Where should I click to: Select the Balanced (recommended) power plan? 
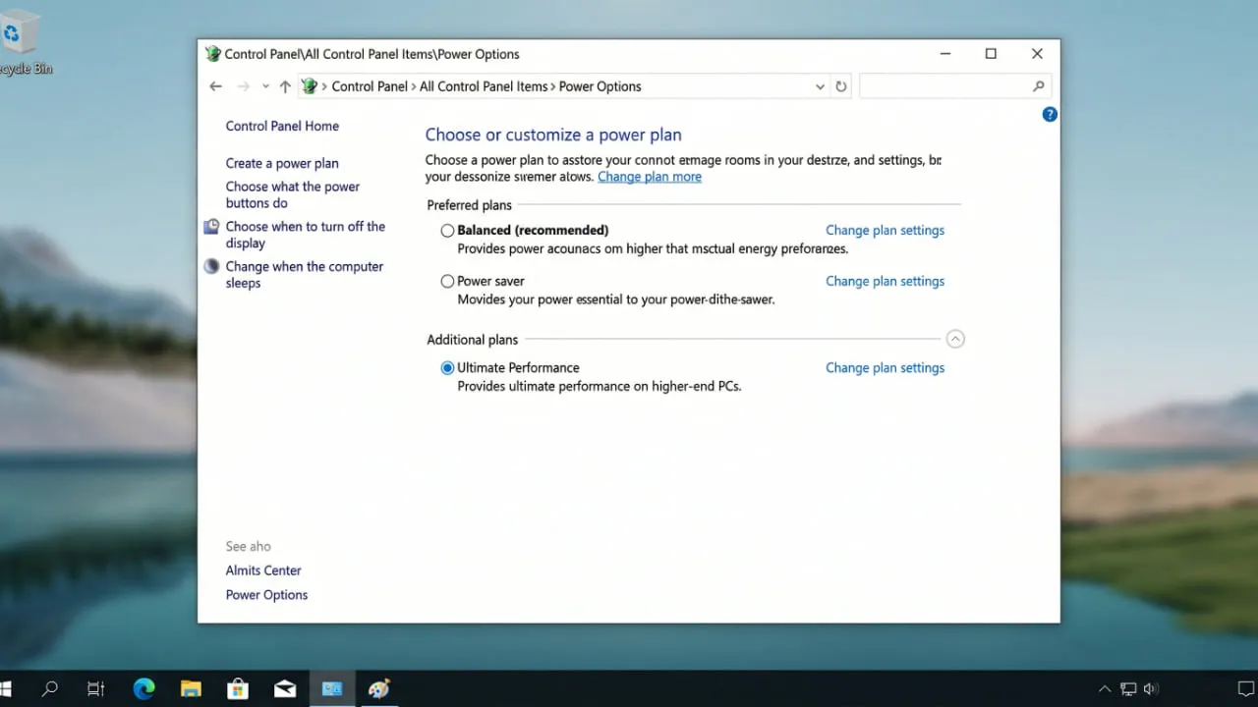point(447,230)
